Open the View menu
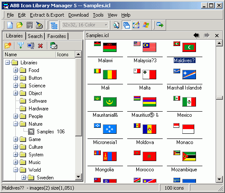This screenshot has width=225, height=193. click(x=112, y=15)
